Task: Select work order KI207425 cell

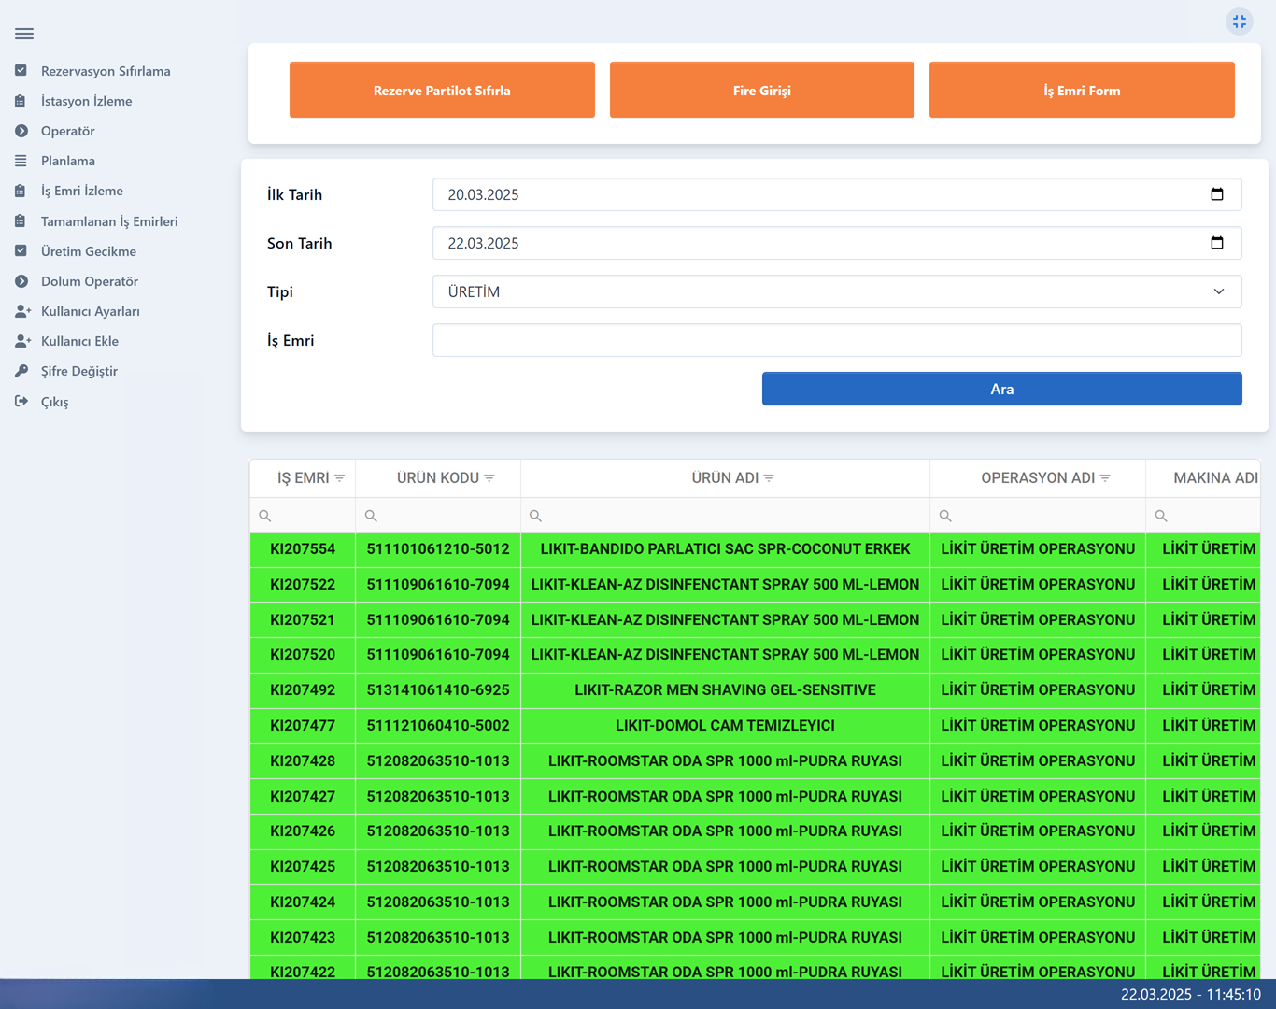Action: click(303, 867)
